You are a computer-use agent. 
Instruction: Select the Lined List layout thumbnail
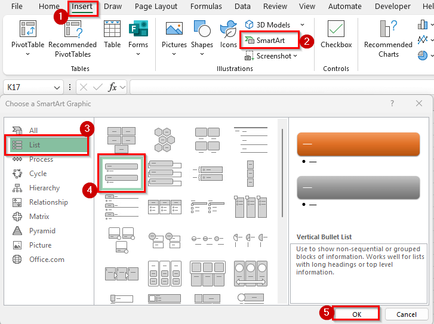pos(251,140)
